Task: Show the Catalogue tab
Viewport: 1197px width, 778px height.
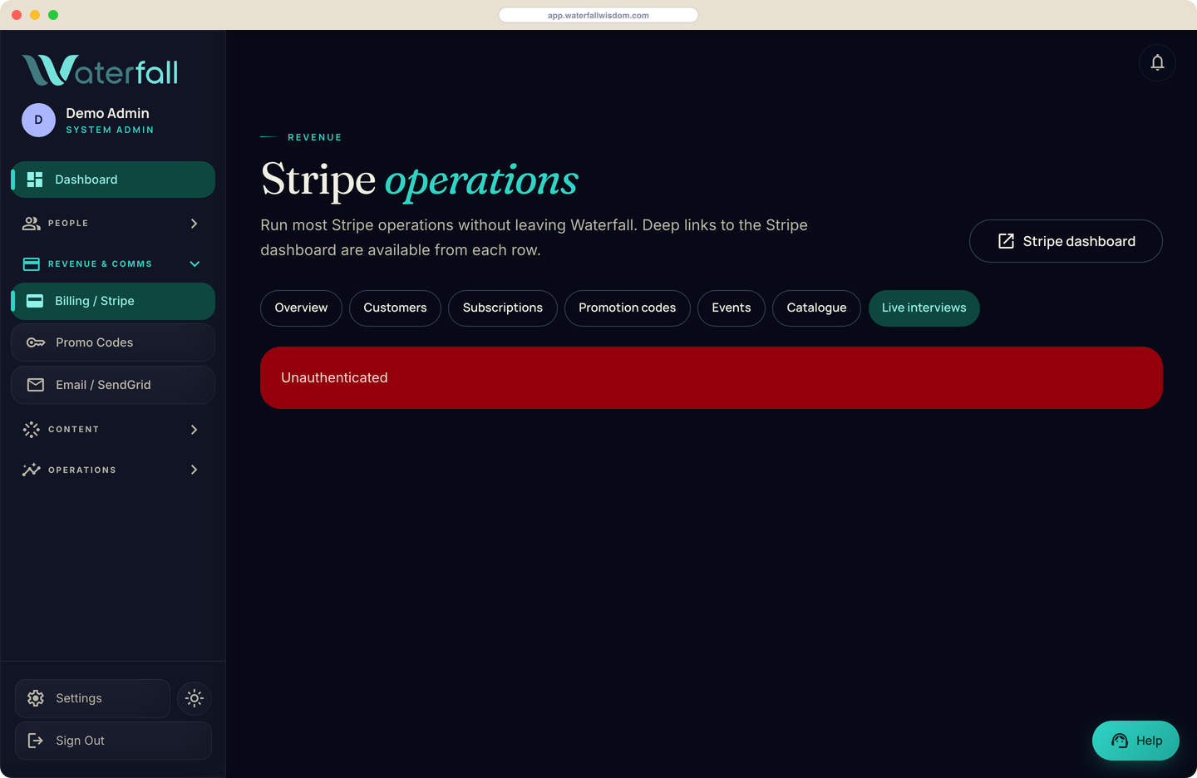Action: pos(816,308)
